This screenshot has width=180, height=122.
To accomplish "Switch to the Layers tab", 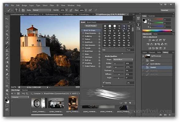I will (144, 52).
